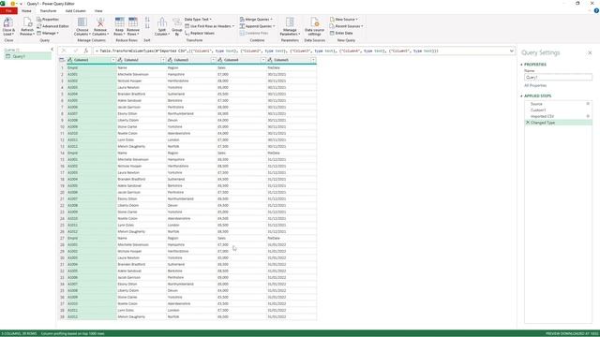Click Replace Values in the ribbon
Image resolution: width=600 pixels, height=337 pixels.
click(200, 34)
